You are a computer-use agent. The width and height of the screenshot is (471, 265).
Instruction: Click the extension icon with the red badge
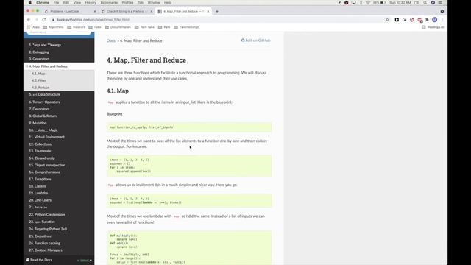tap(420, 20)
